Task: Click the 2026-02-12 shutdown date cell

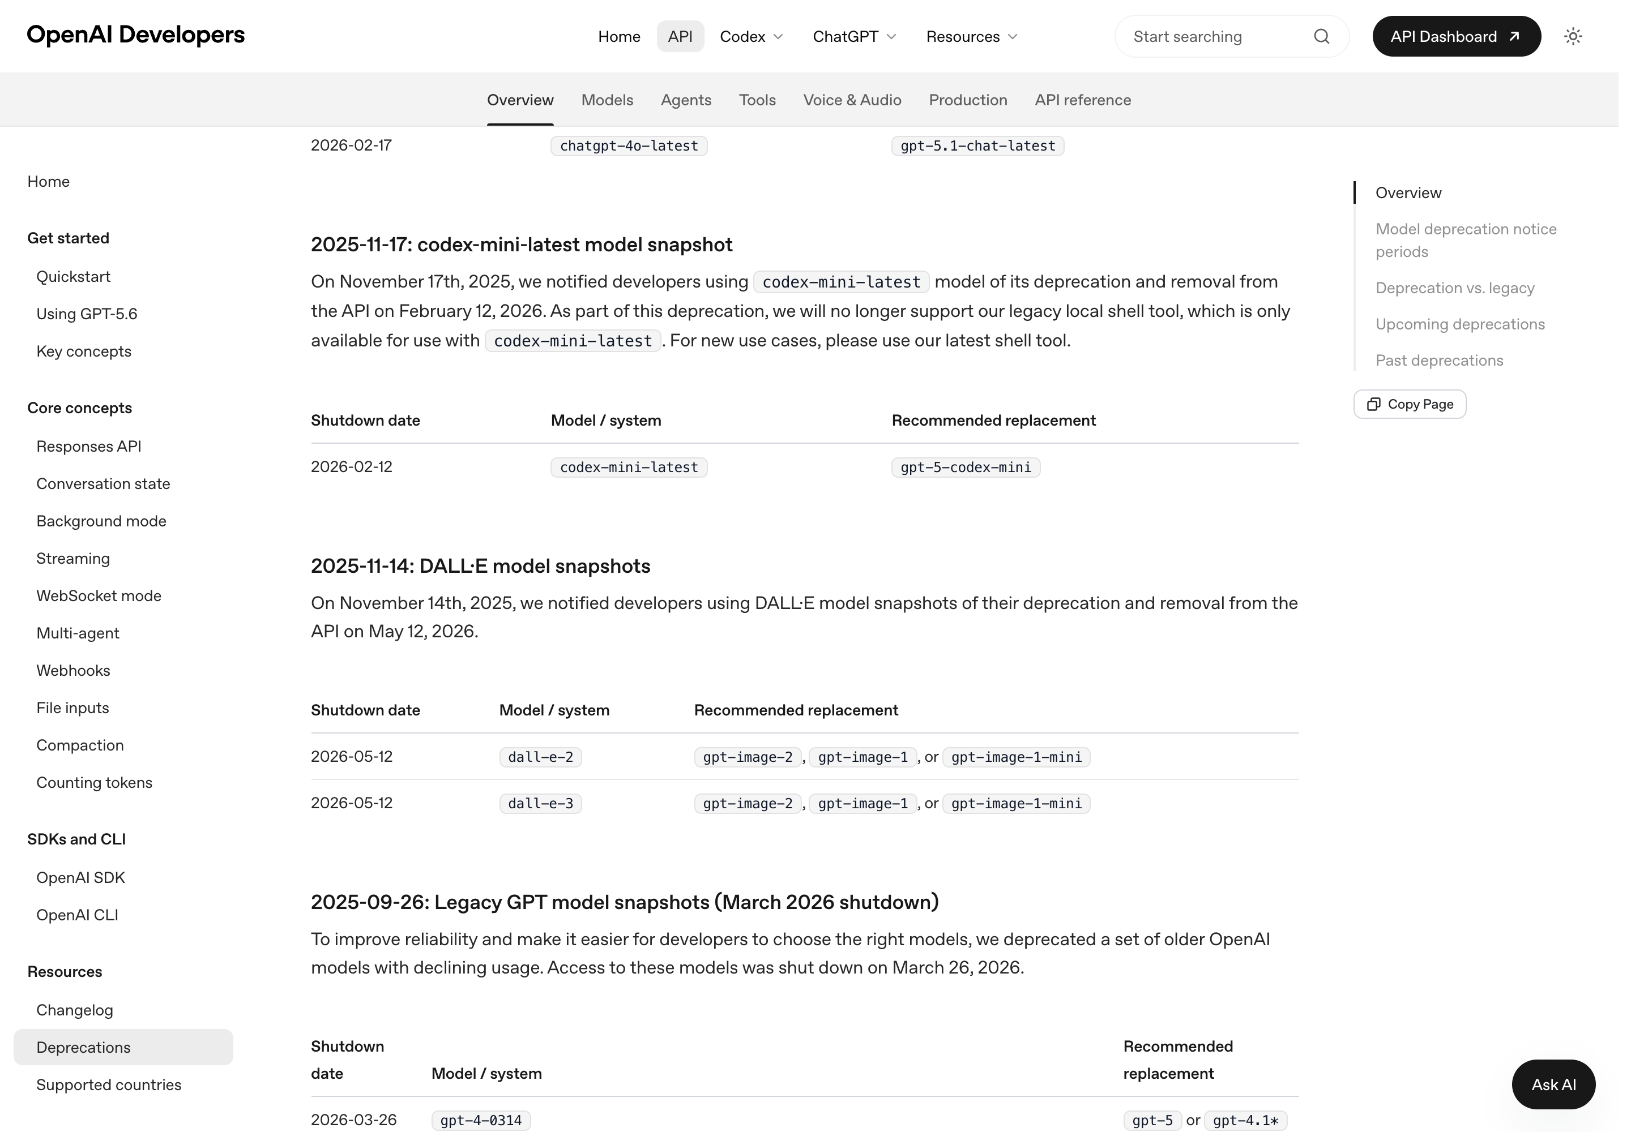Action: pyautogui.click(x=351, y=467)
